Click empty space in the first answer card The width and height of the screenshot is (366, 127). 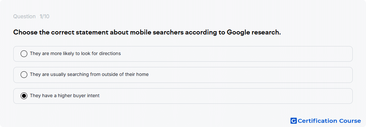(x=234, y=54)
